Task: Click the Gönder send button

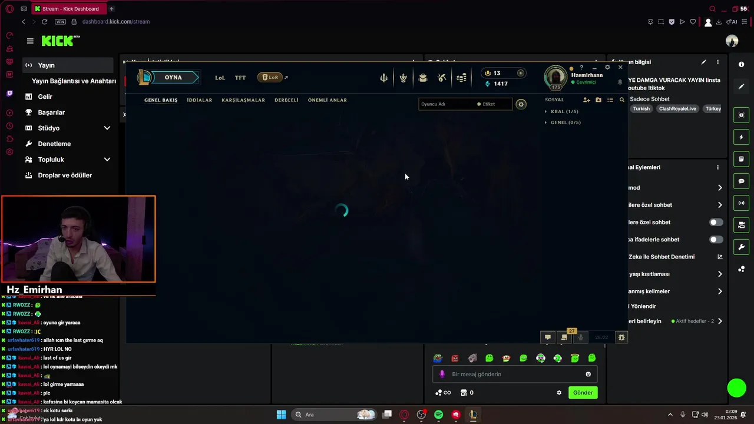Action: pyautogui.click(x=583, y=393)
